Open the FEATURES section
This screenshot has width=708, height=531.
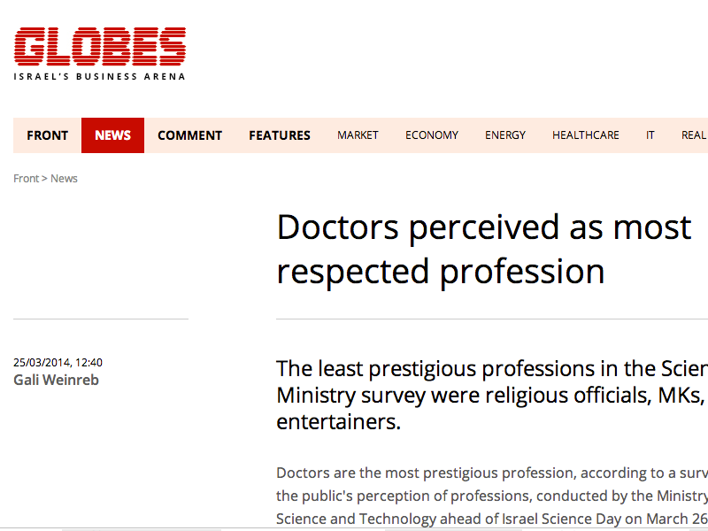[280, 135]
